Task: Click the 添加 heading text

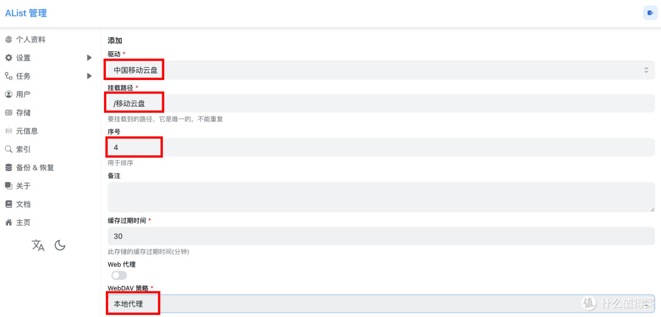Action: click(x=114, y=41)
